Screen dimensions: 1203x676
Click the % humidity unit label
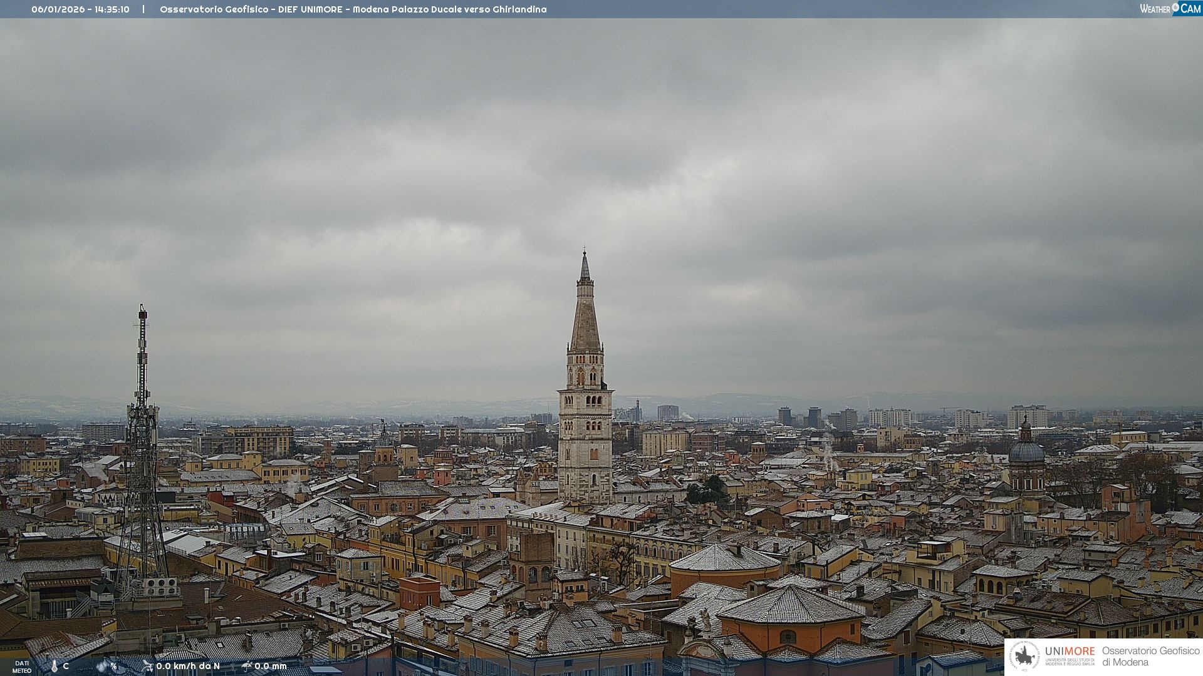(x=114, y=666)
